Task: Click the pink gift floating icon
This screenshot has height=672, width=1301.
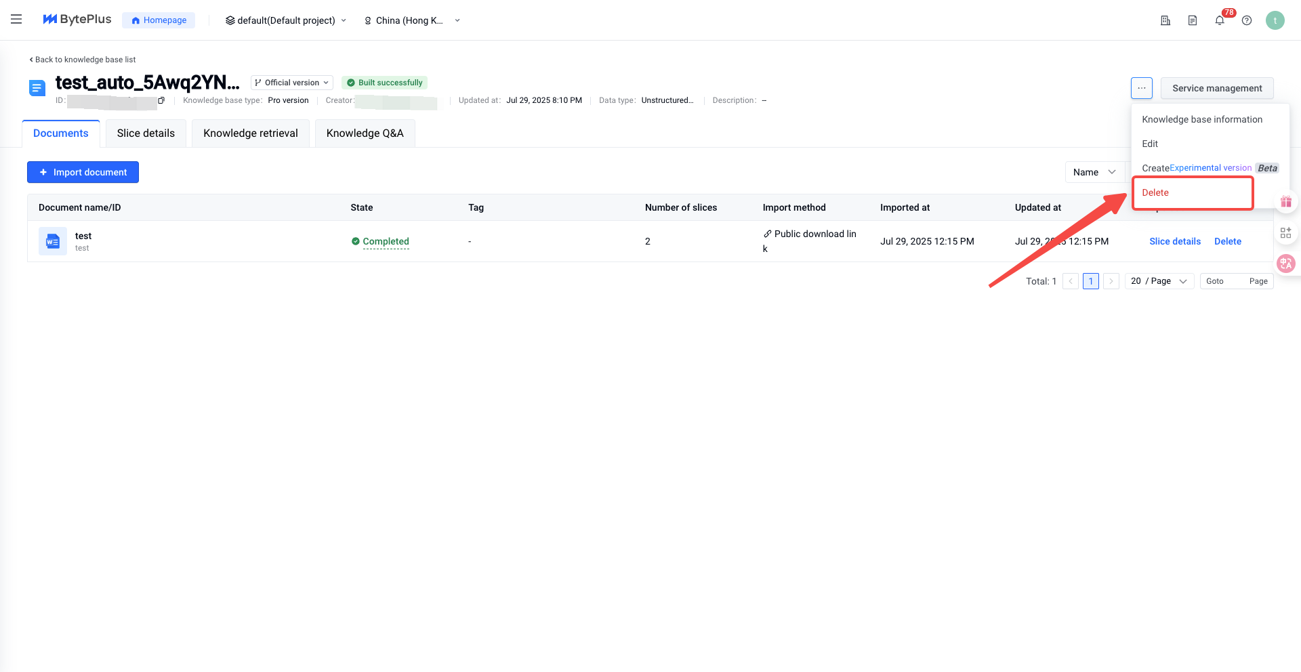Action: click(x=1285, y=202)
